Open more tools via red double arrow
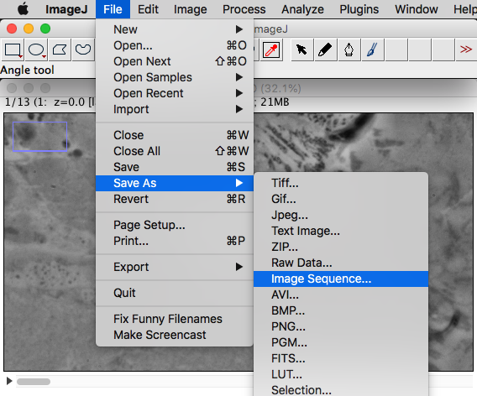The height and width of the screenshot is (396, 477). point(466,49)
